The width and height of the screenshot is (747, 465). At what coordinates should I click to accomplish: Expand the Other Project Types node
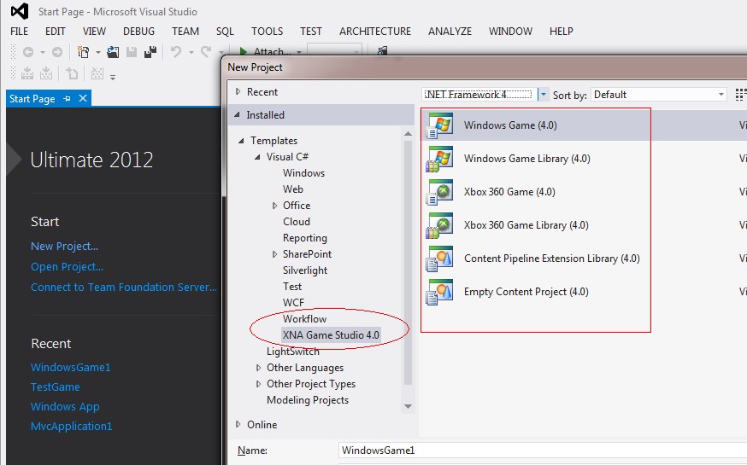tap(258, 384)
